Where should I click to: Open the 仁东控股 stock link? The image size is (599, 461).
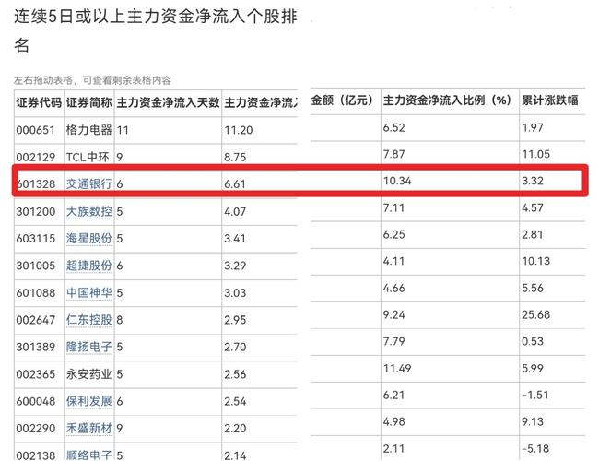pos(89,320)
